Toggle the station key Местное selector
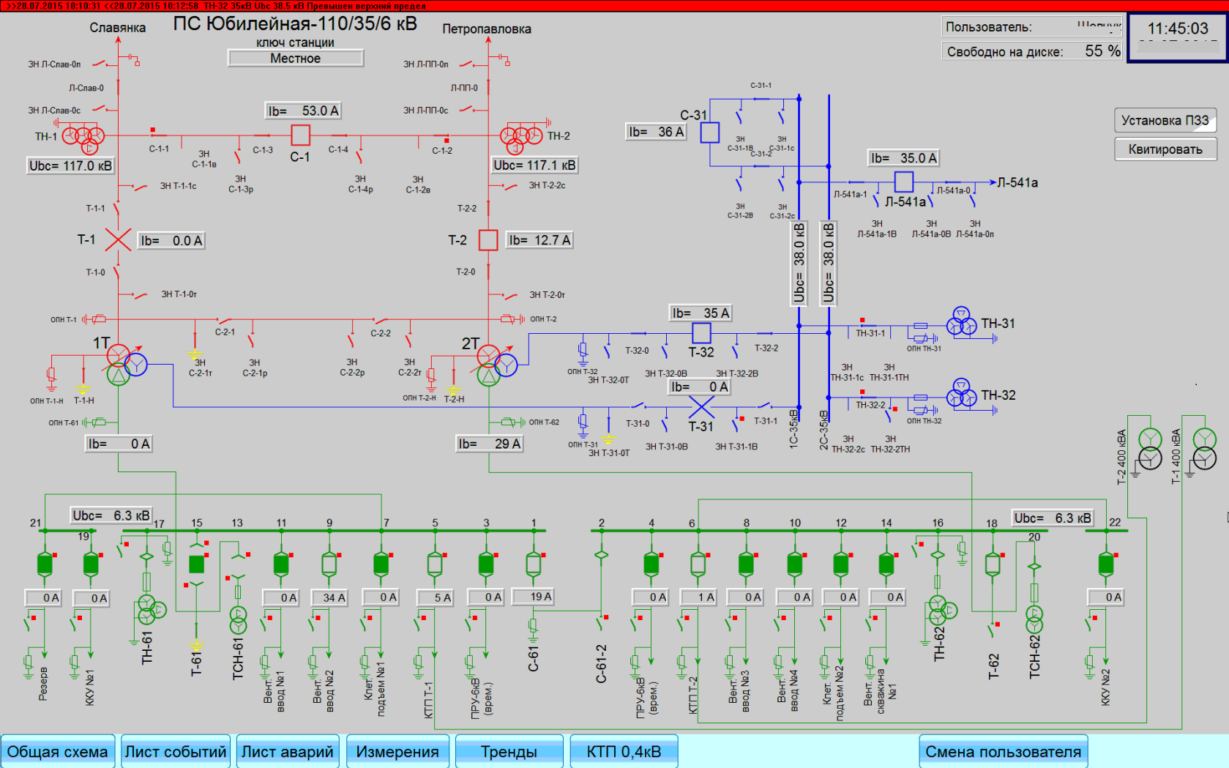 click(296, 59)
